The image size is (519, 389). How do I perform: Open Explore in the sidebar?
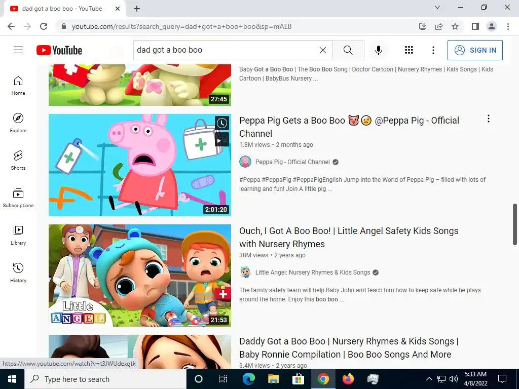coord(18,123)
